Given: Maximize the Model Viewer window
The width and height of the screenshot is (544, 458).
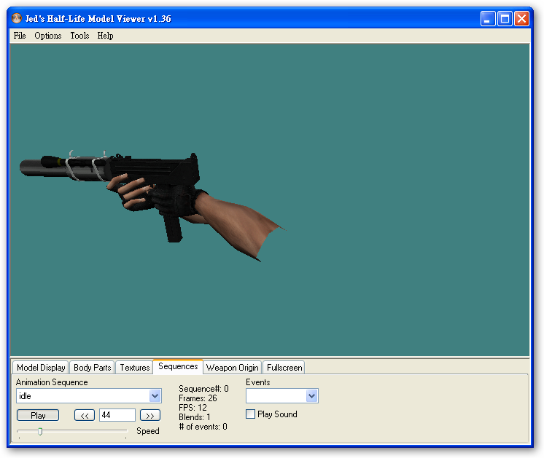Looking at the screenshot, I should (x=505, y=18).
